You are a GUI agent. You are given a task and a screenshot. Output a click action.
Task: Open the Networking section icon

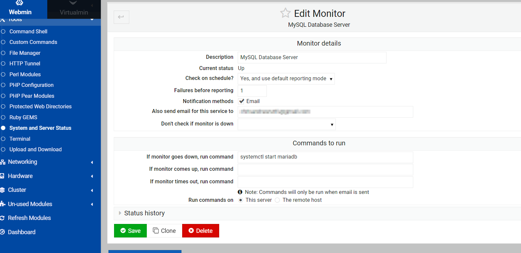point(3,162)
